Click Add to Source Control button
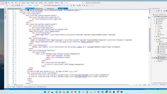This screenshot has height=94, width=167. [x=151, y=89]
